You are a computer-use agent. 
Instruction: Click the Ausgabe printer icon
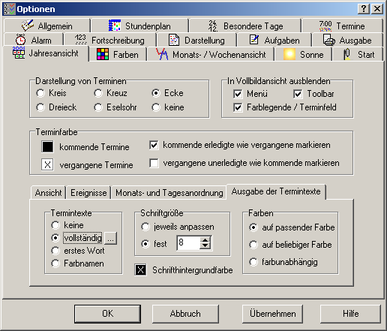(329, 40)
